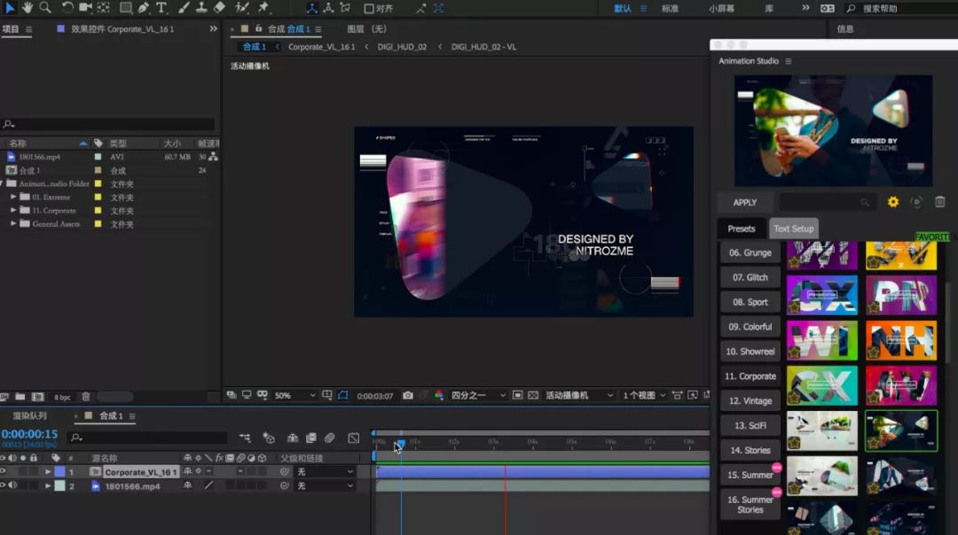Open the 活动摄像机 view dropdown
Screen dimensions: 958x535
pyautogui.click(x=578, y=395)
